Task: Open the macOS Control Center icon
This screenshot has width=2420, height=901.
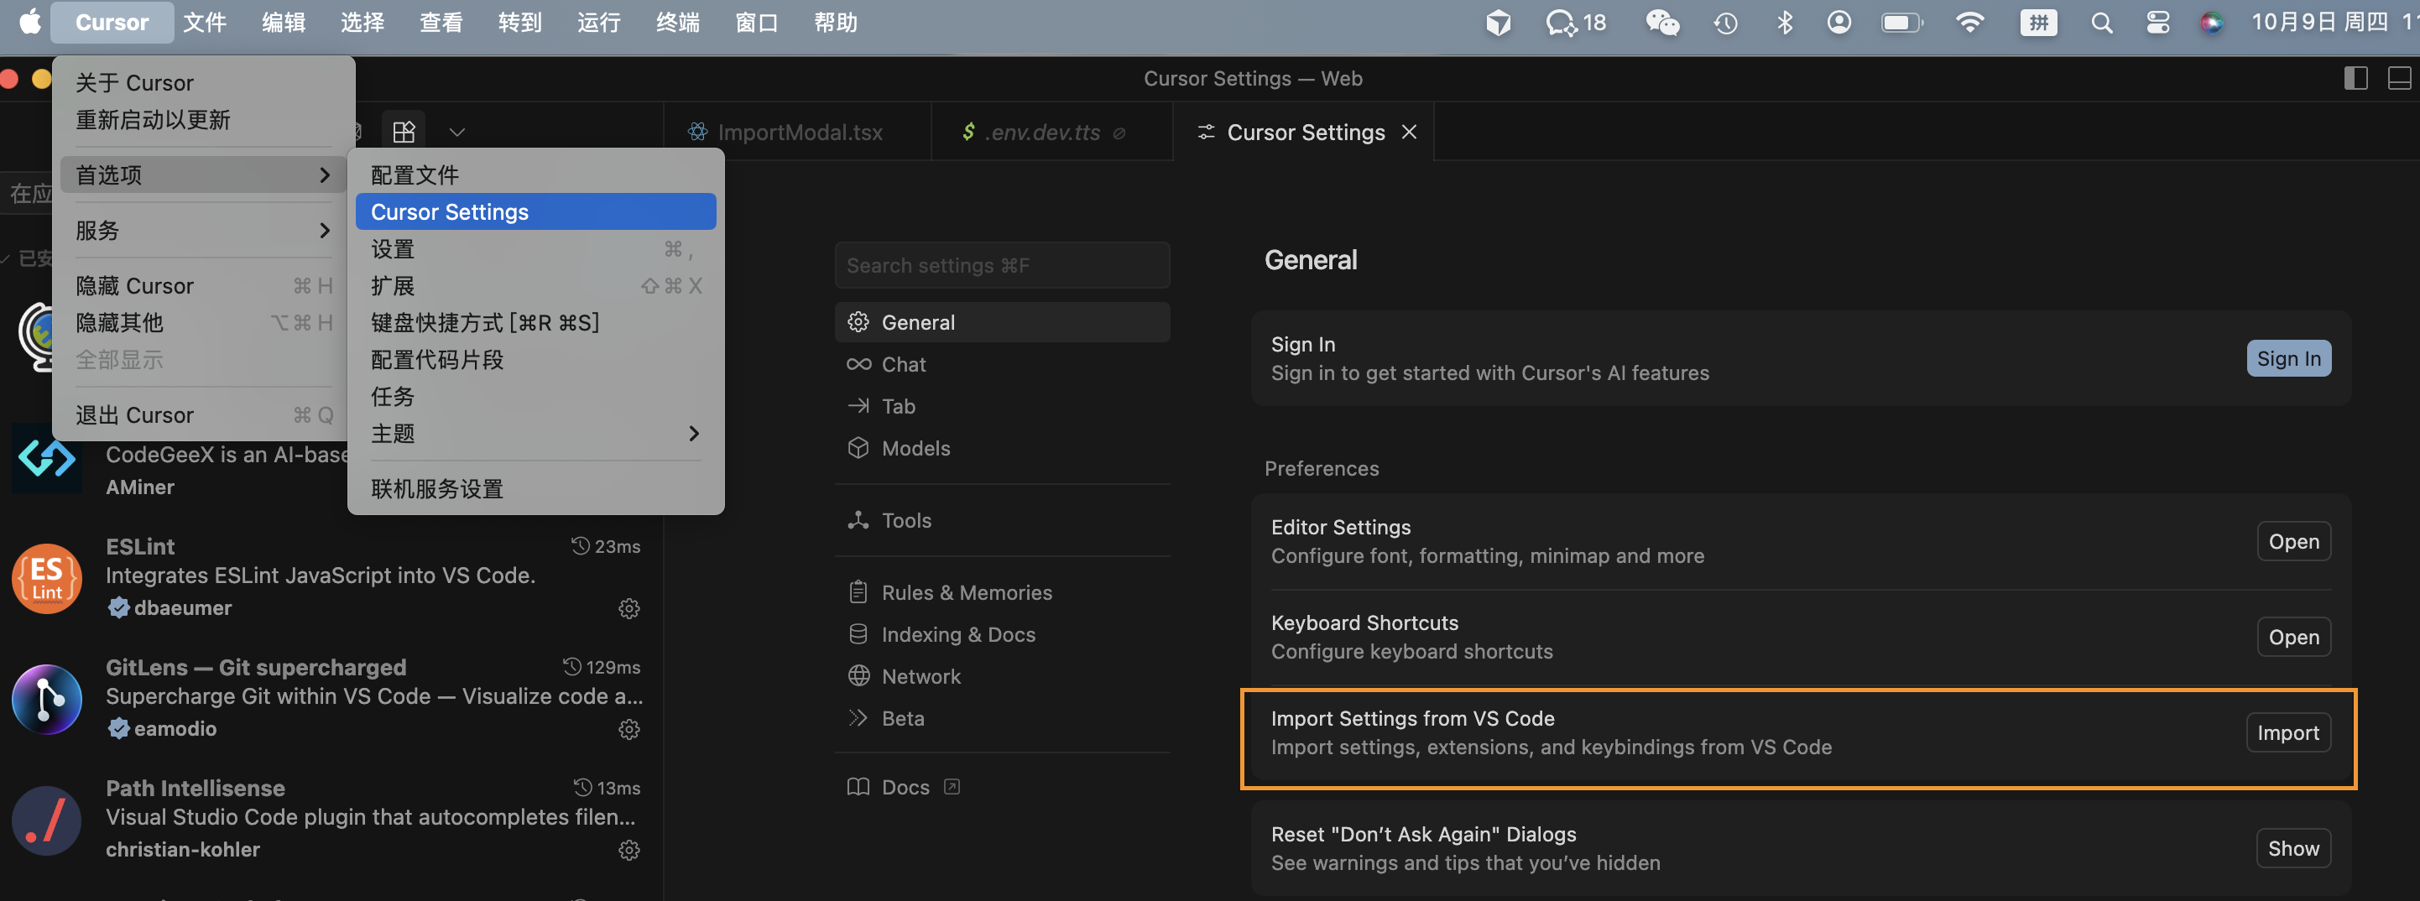Action: coord(2158,23)
